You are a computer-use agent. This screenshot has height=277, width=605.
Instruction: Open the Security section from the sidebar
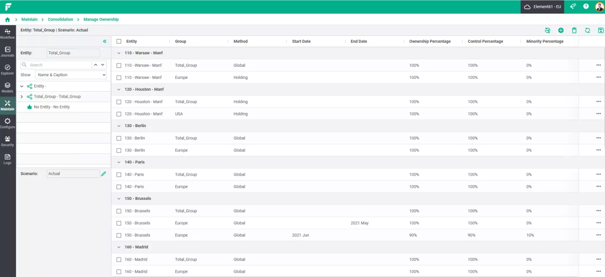[x=7, y=140]
